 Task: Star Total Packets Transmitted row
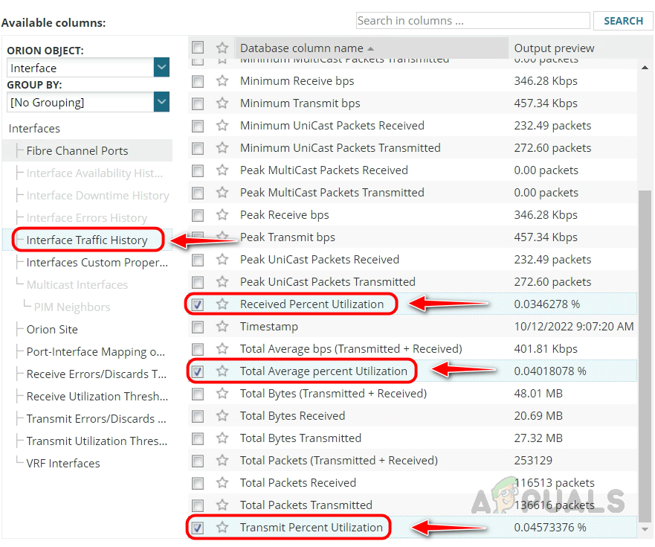(222, 505)
